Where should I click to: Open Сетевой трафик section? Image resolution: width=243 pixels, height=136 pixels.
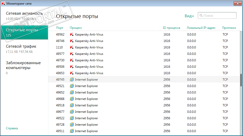(x=24, y=49)
